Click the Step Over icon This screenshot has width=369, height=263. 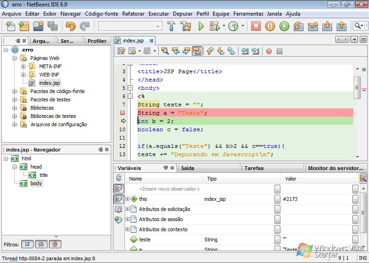pyautogui.click(x=298, y=26)
